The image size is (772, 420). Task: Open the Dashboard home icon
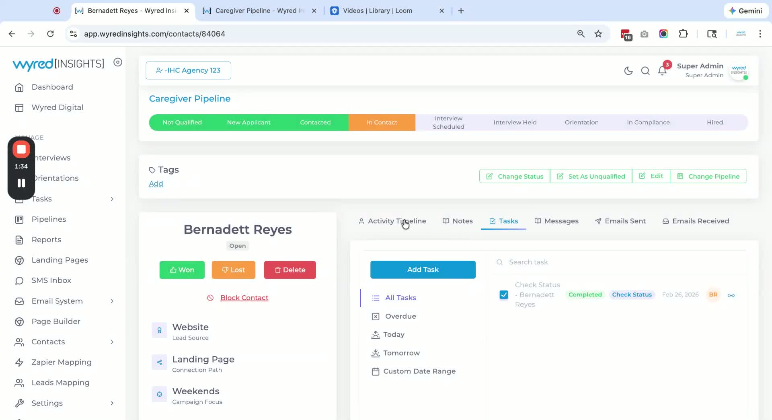19,87
